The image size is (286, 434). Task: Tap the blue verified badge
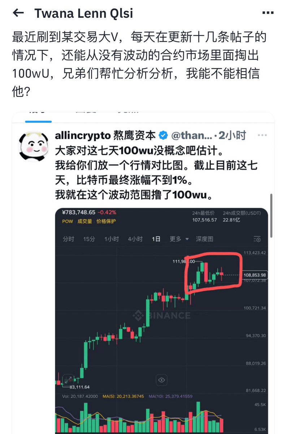click(x=163, y=135)
